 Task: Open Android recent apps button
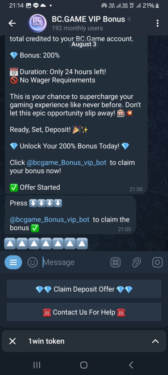coord(37,365)
